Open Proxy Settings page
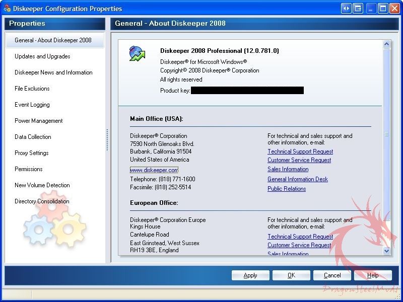Screen dimensions: 403x302 pyautogui.click(x=32, y=153)
